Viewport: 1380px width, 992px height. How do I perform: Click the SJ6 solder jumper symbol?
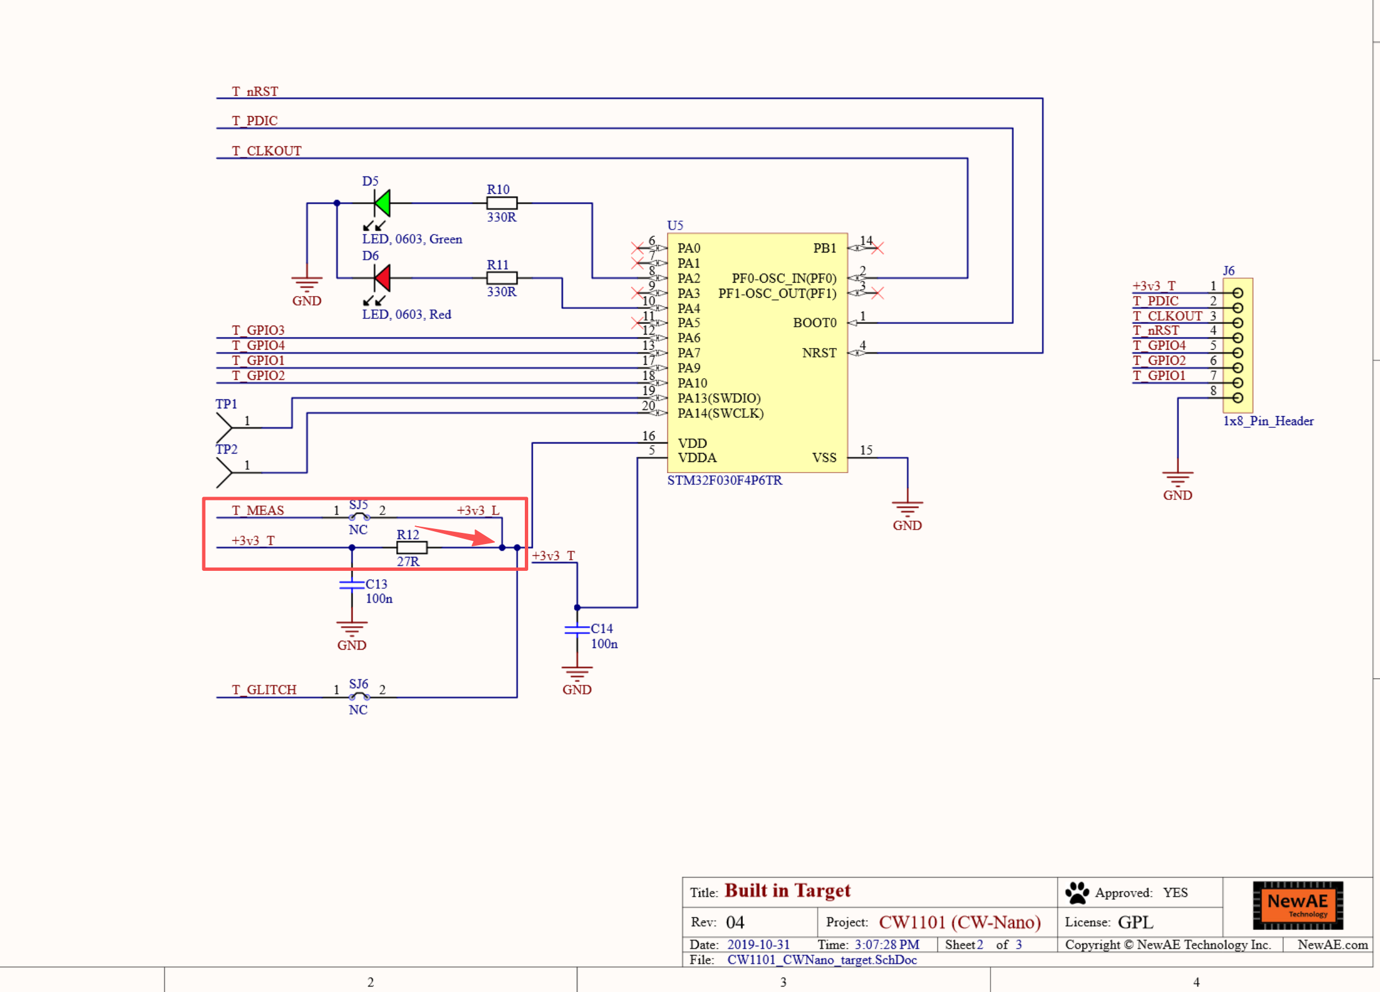pyautogui.click(x=359, y=697)
